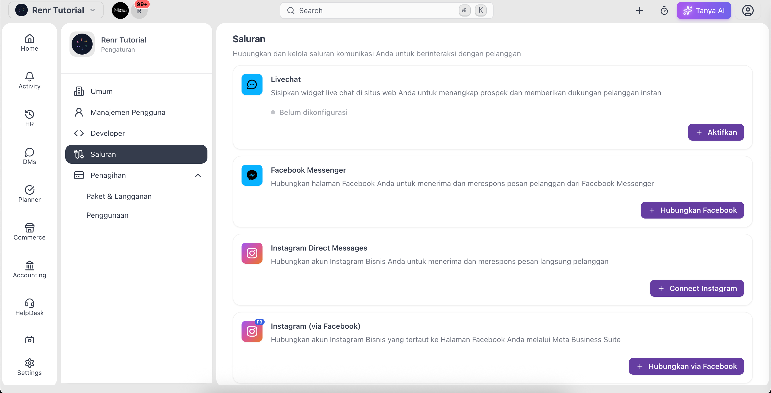The width and height of the screenshot is (771, 393).
Task: Go to HR module icon
Action: (29, 114)
